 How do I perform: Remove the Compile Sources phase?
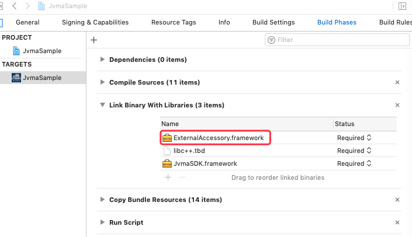pos(397,83)
